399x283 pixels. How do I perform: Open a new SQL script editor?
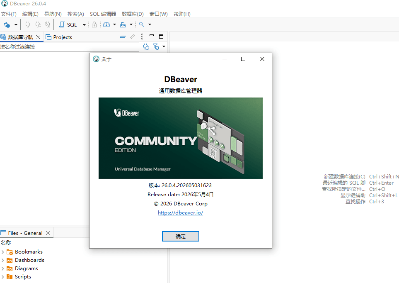pyautogui.click(x=68, y=25)
